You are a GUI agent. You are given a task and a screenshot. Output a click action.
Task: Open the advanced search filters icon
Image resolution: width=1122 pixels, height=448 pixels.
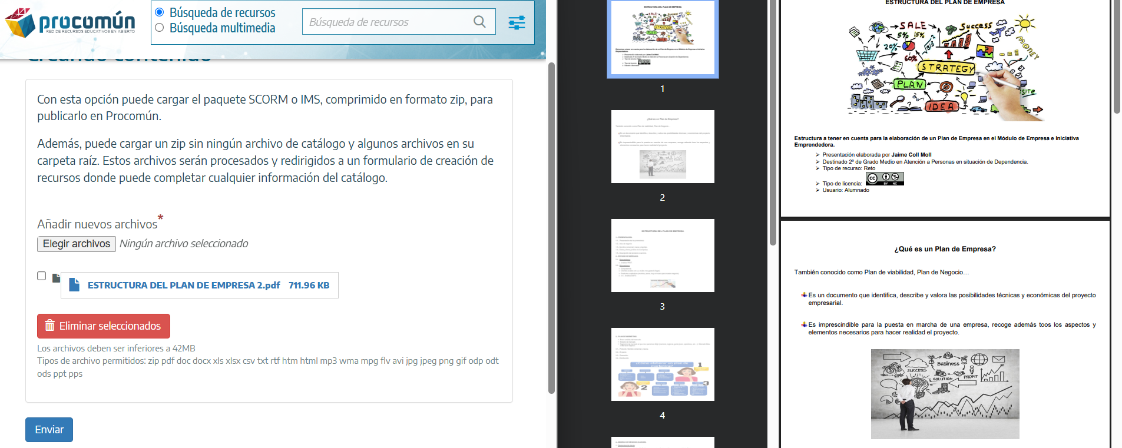517,22
